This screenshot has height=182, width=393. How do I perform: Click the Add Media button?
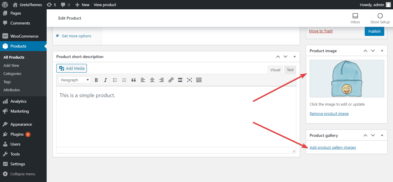pos(71,68)
